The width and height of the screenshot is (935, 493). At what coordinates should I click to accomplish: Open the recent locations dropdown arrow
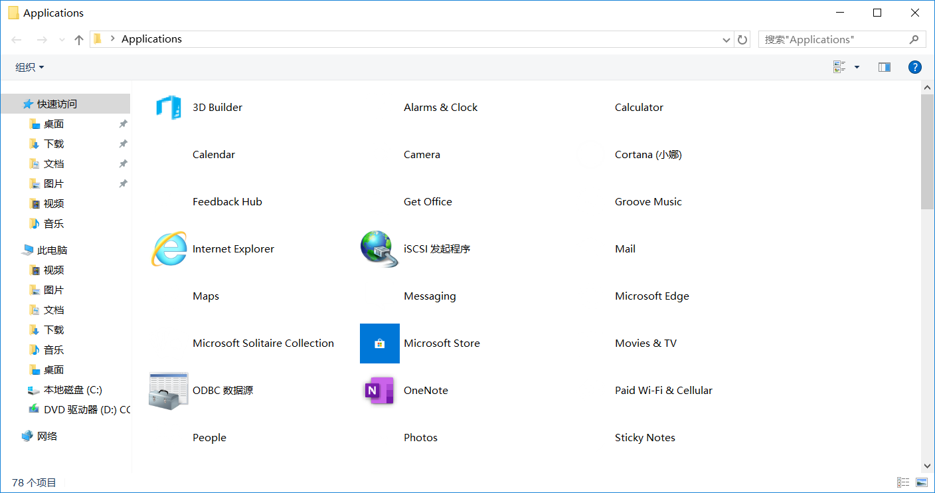pos(62,40)
